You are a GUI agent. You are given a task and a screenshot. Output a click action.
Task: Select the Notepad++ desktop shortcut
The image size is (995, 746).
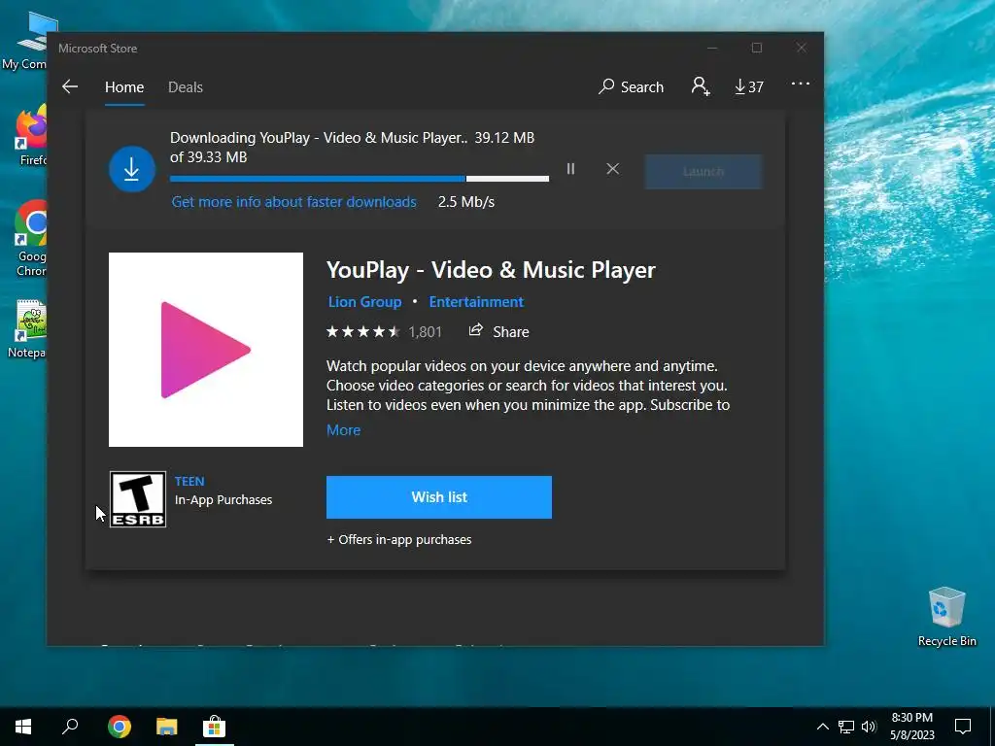pos(29,330)
